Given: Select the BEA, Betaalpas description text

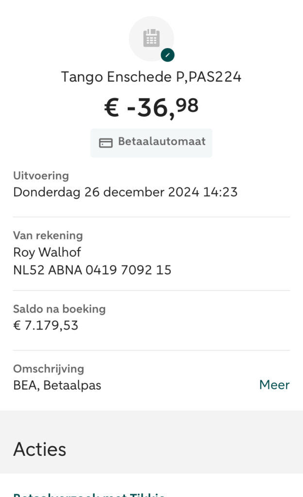Looking at the screenshot, I should pos(57,385).
